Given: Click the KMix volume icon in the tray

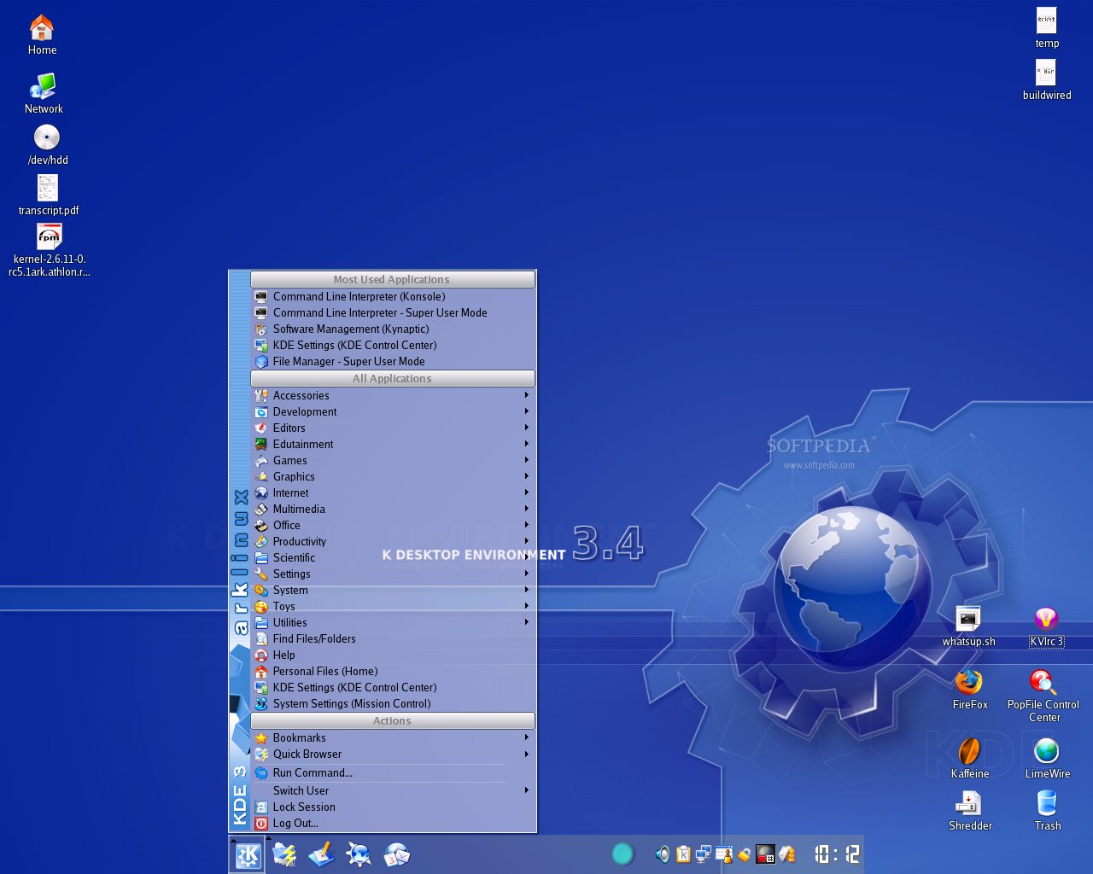Looking at the screenshot, I should point(663,854).
